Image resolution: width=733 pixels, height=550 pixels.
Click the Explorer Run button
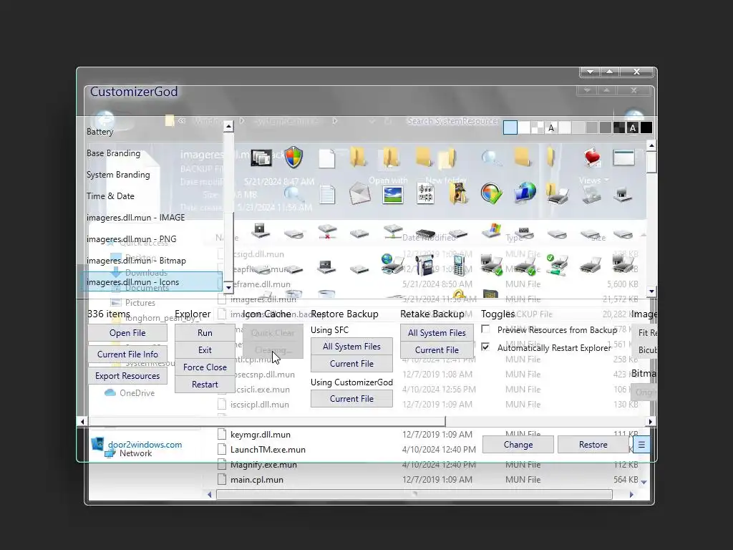[x=205, y=333]
